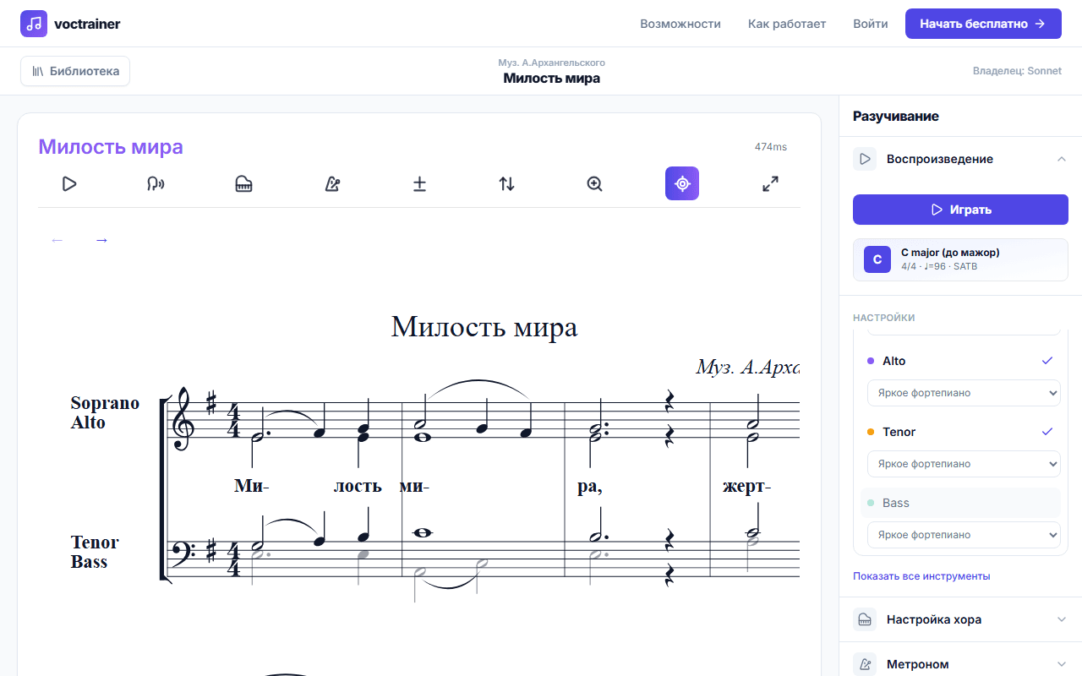Screen dimensions: 1082x676
Task: Click the orange Tenor color dot
Action: coord(871,432)
